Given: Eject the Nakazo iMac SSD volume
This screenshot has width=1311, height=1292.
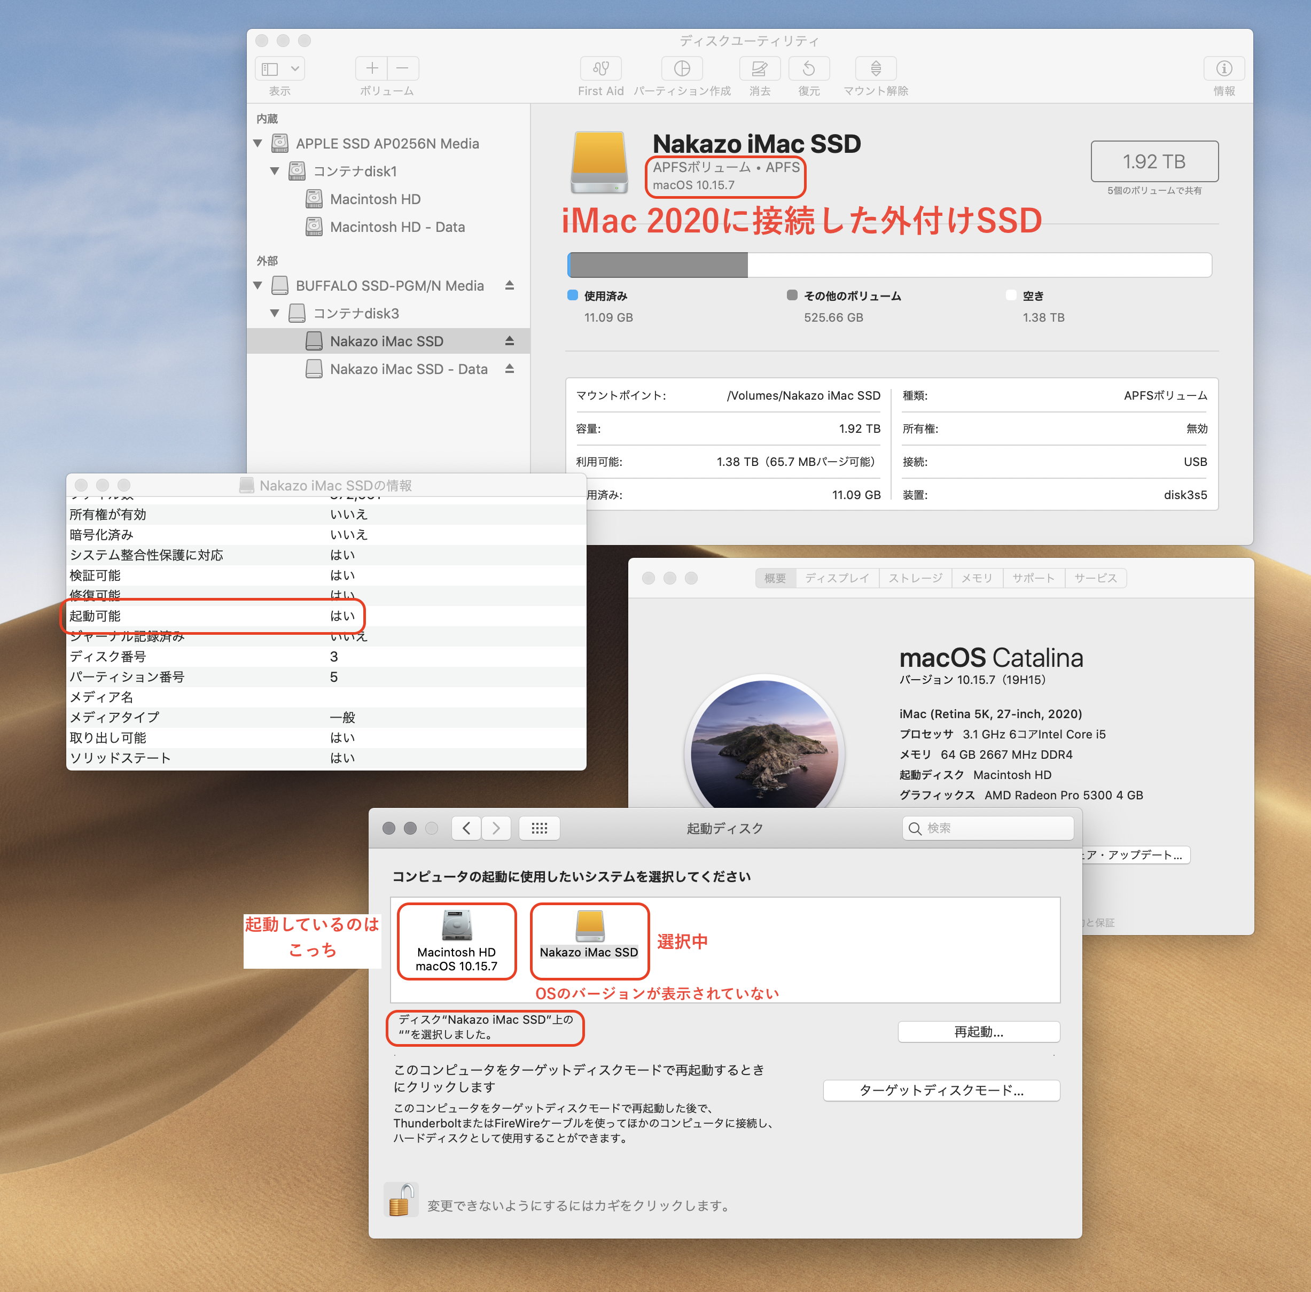Looking at the screenshot, I should click(510, 341).
